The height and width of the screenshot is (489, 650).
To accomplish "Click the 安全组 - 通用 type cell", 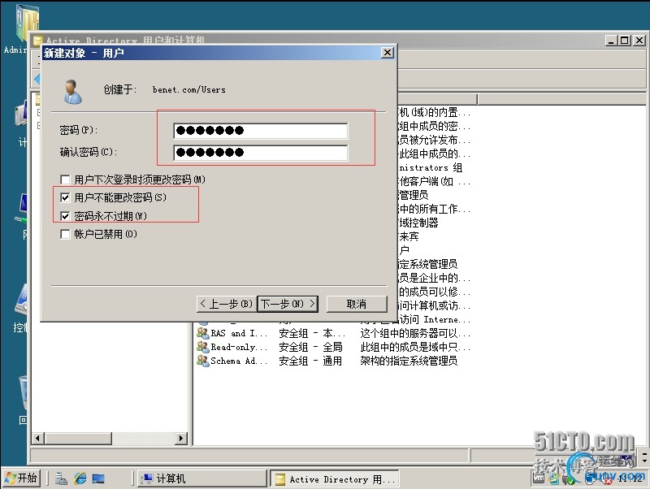I will click(310, 361).
